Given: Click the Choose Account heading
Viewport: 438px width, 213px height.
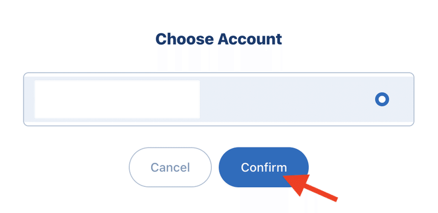Looking at the screenshot, I should click(218, 39).
